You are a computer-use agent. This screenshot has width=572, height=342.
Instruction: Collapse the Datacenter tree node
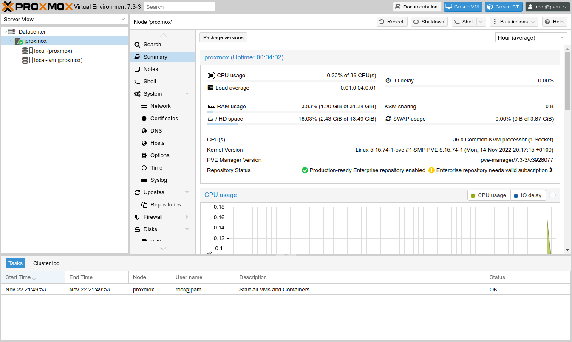pyautogui.click(x=6, y=31)
